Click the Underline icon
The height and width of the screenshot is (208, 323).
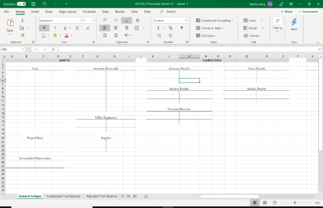(x=65, y=28)
